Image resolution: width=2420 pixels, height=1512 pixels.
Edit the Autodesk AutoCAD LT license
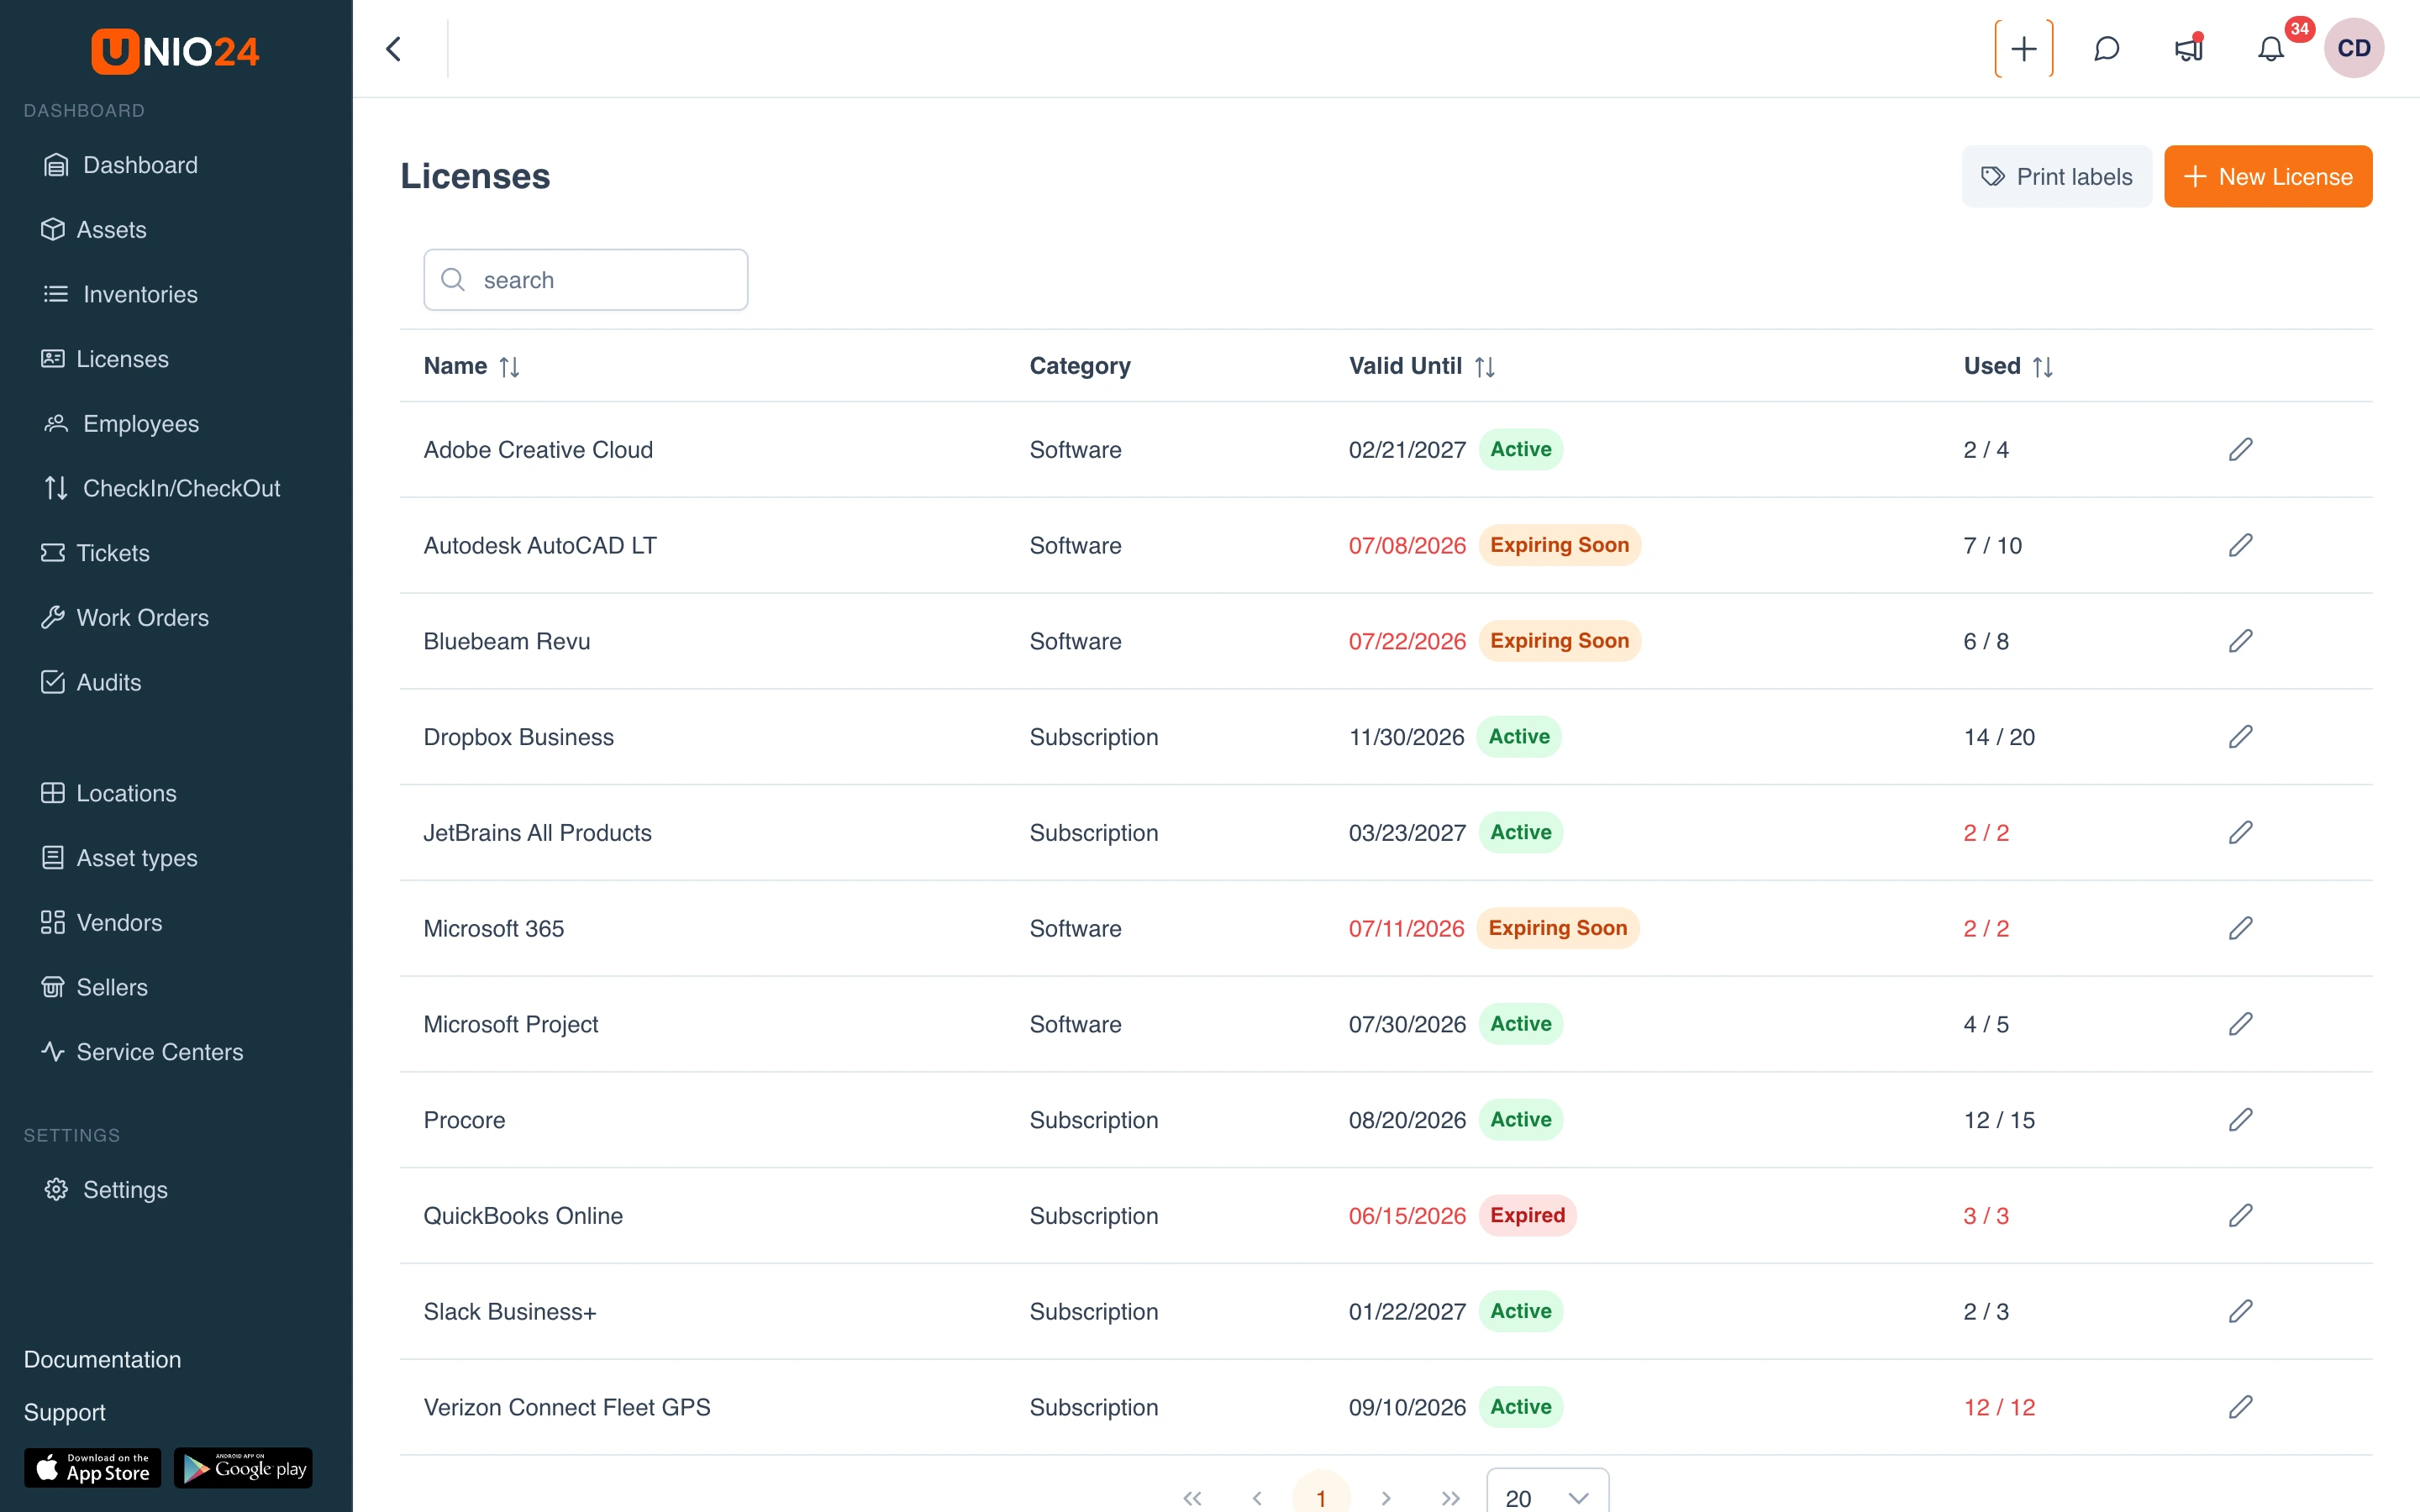pos(2240,546)
